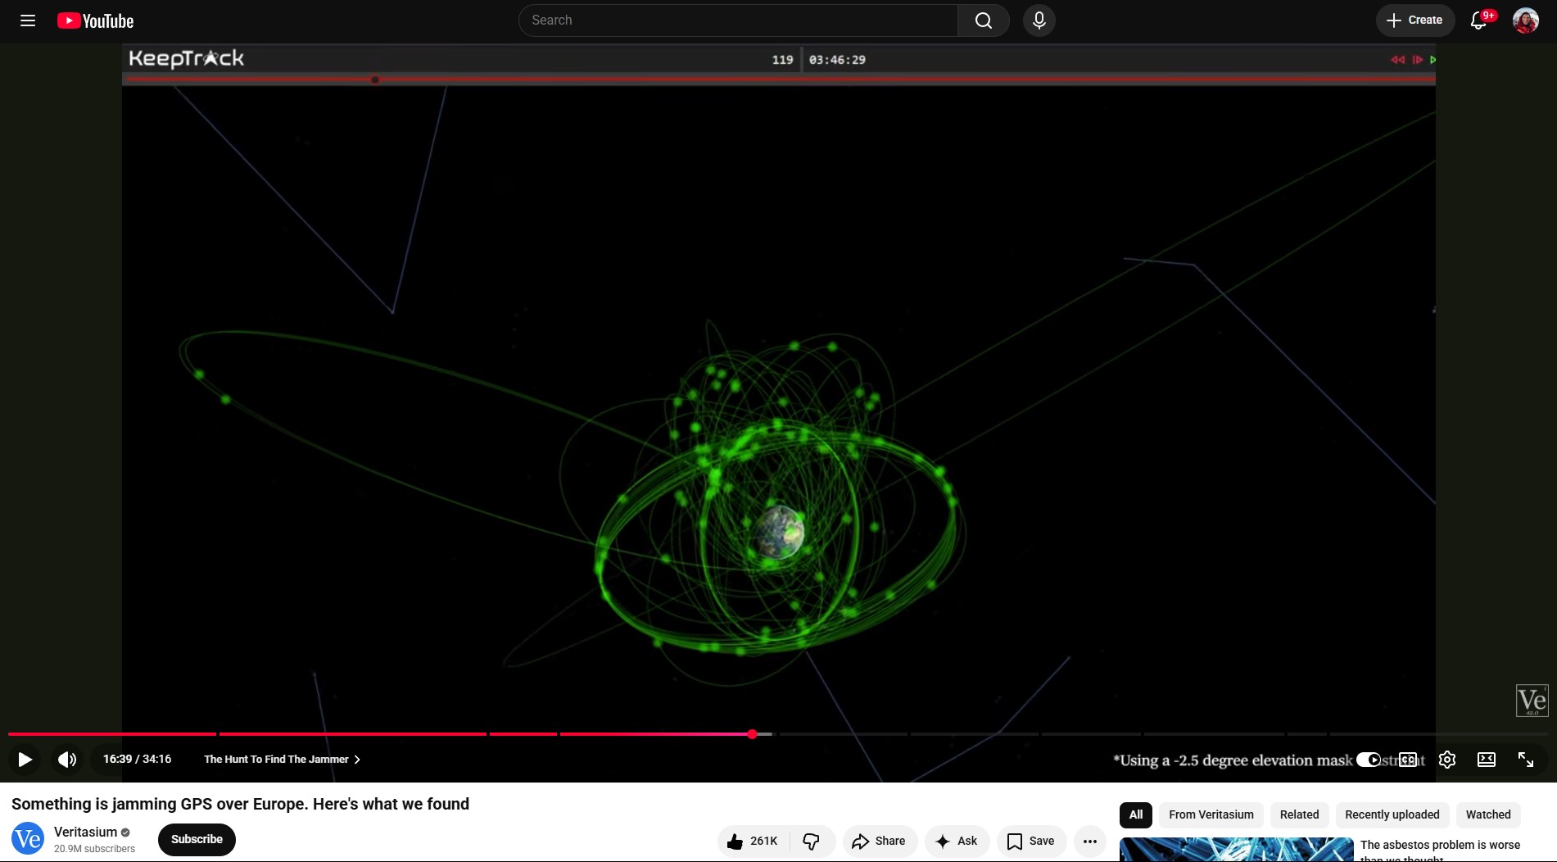The image size is (1557, 862).
Task: Dislike the video
Action: (812, 842)
